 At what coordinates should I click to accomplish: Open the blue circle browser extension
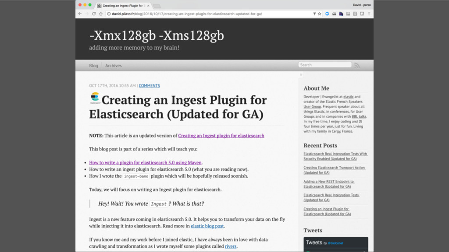click(x=327, y=14)
